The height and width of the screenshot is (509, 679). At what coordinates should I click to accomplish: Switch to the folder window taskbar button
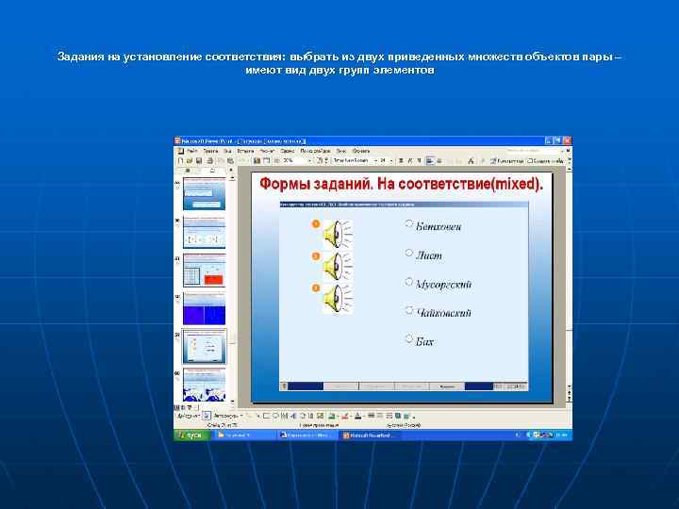244,435
